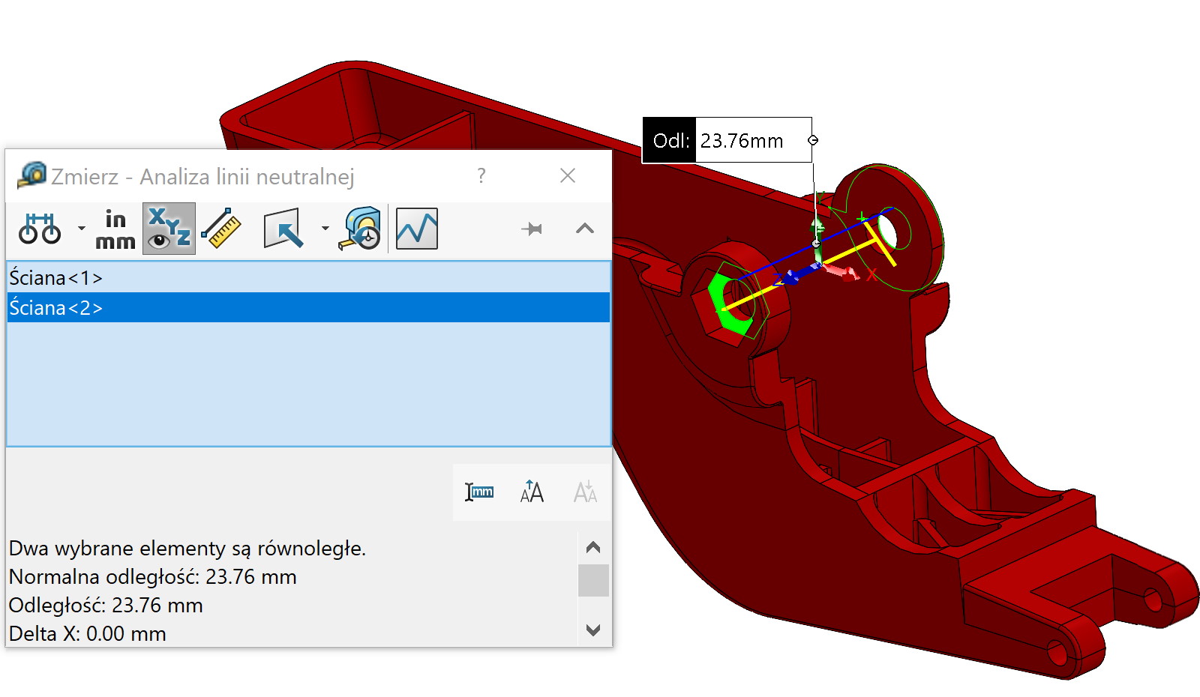This screenshot has height=697, width=1200.
Task: Select the Projected On screen icon
Action: tap(283, 229)
